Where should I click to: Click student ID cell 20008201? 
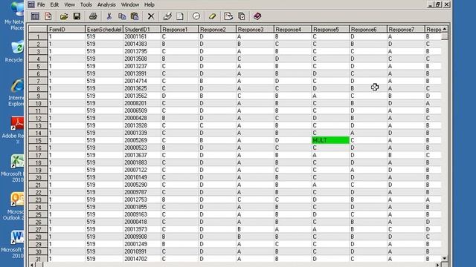click(x=142, y=103)
